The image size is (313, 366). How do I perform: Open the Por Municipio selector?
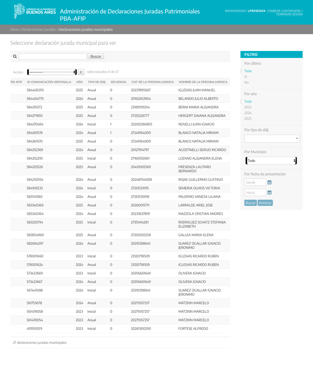point(271,161)
